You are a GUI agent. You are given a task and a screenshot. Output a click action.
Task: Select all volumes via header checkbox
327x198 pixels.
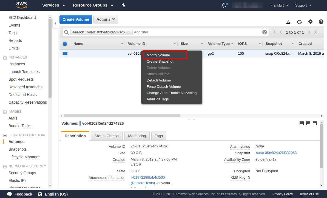[x=65, y=44]
